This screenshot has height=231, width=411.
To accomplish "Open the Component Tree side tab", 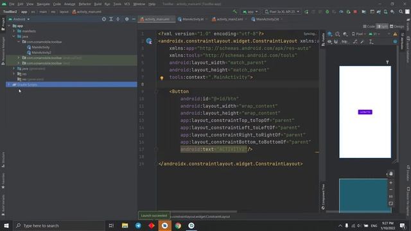I will point(323,196).
